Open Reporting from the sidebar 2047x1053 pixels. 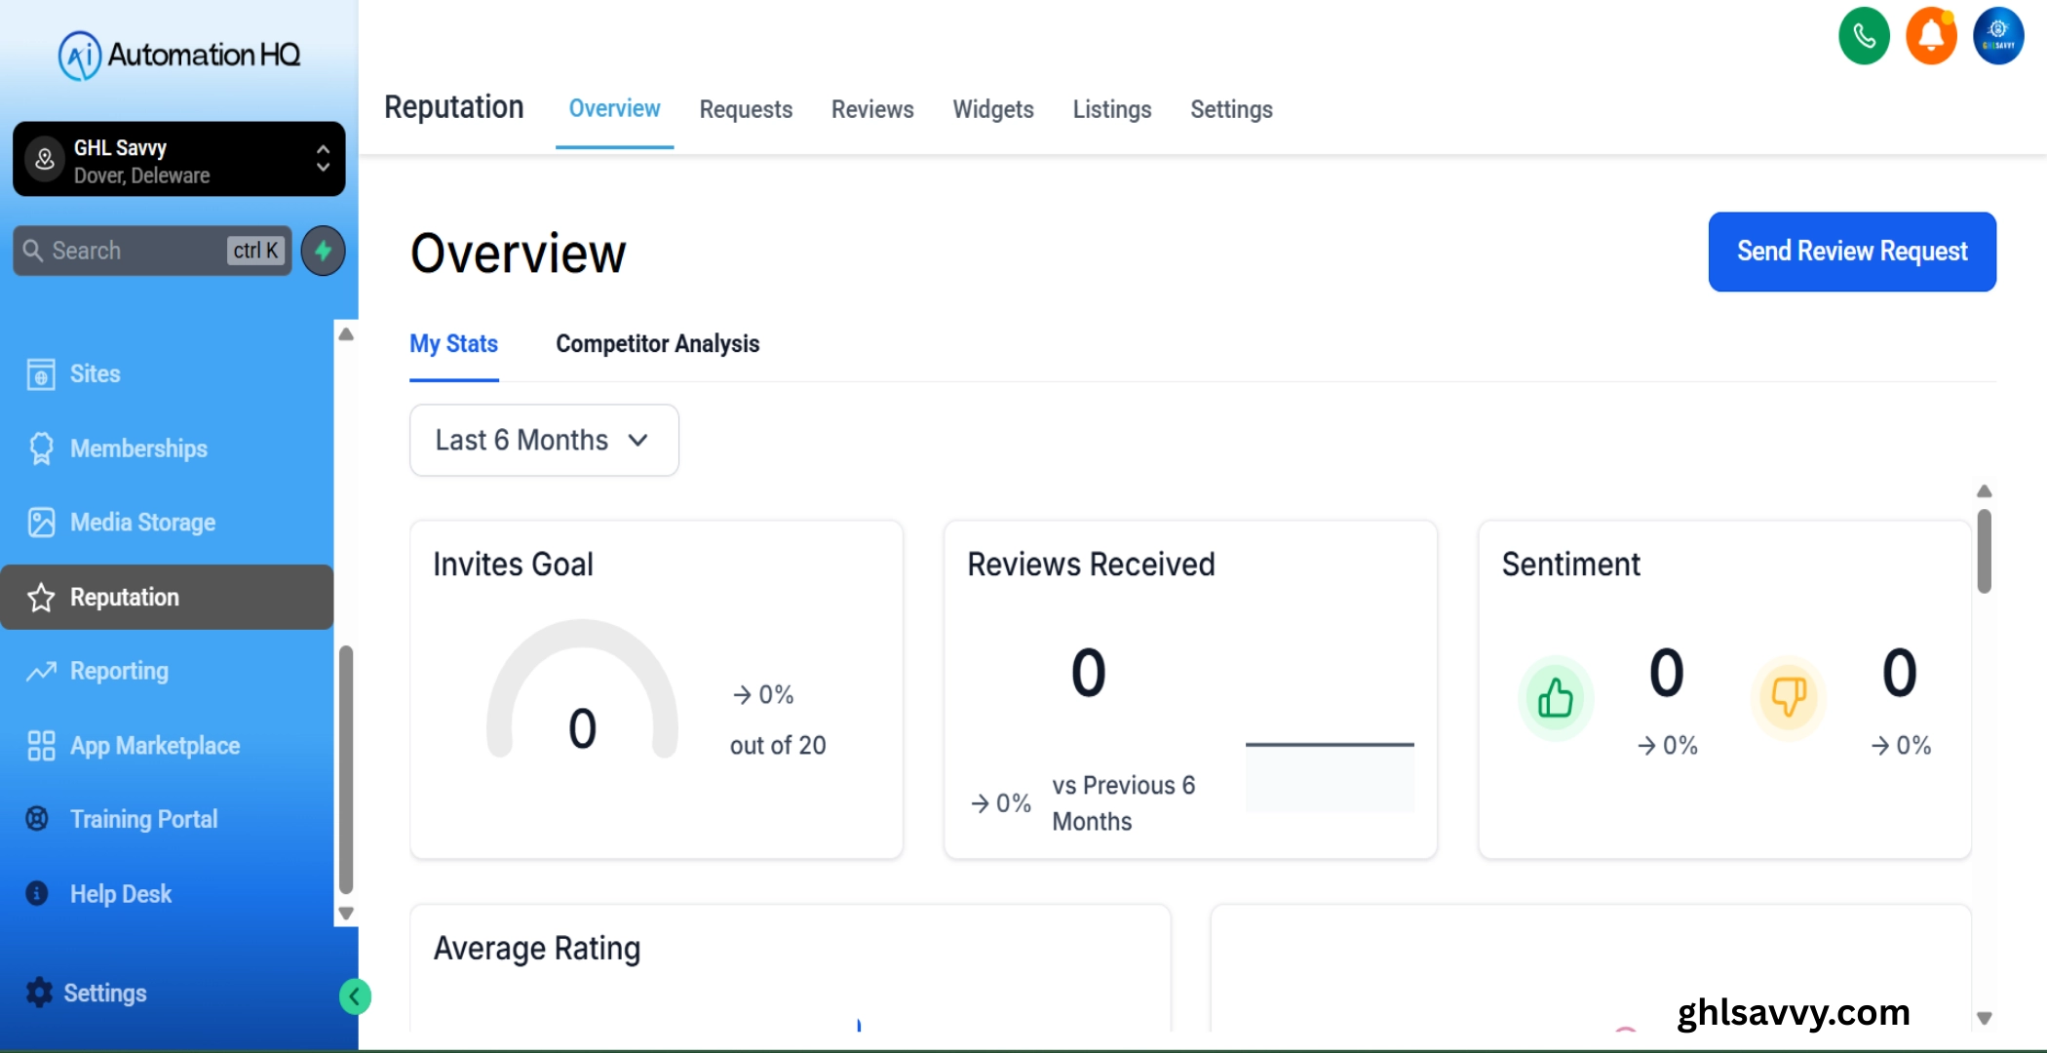(119, 671)
